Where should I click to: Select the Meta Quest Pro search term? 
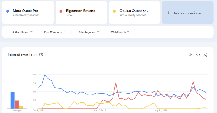click(25, 11)
